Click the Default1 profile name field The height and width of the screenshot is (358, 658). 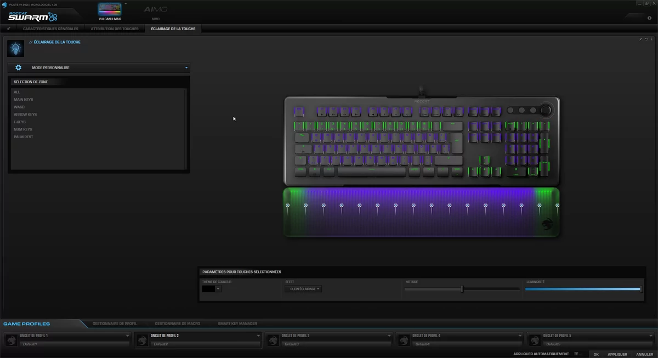coord(75,344)
